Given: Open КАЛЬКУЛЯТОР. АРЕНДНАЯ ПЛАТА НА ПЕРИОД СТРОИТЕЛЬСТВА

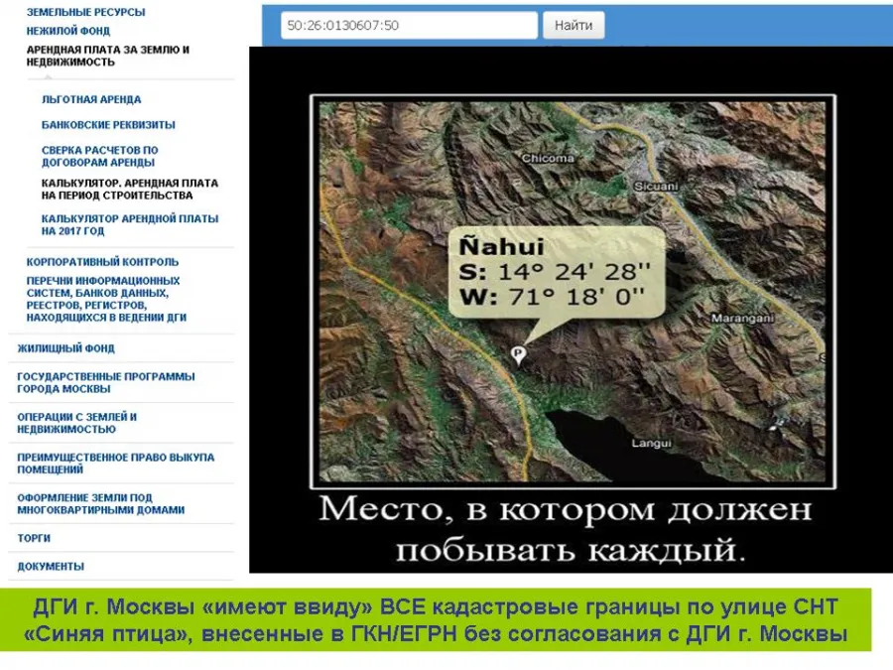Looking at the screenshot, I should 130,190.
